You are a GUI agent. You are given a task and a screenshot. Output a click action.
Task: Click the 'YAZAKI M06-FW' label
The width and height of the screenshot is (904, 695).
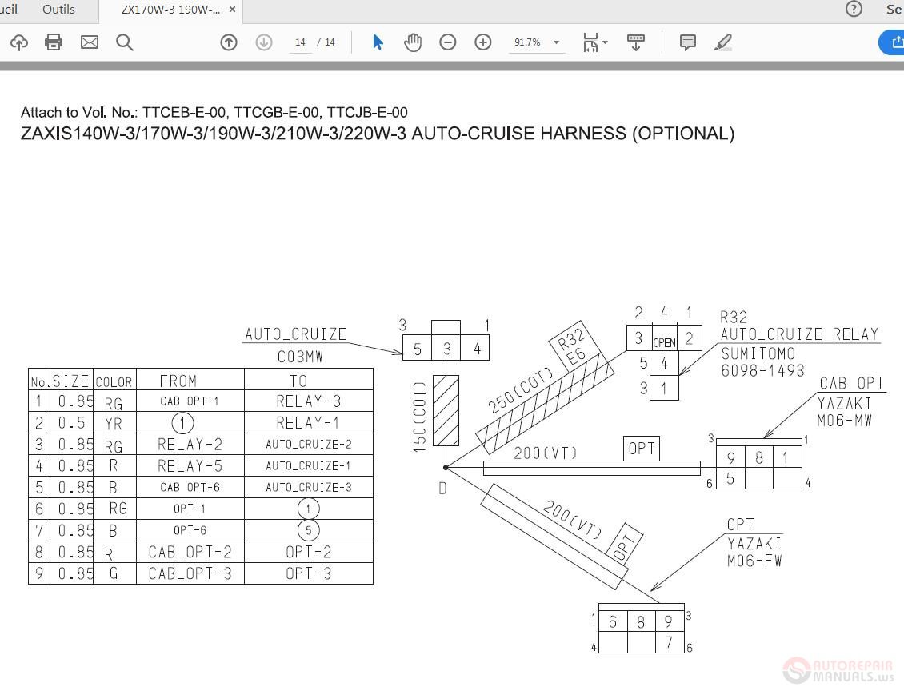[x=754, y=552]
